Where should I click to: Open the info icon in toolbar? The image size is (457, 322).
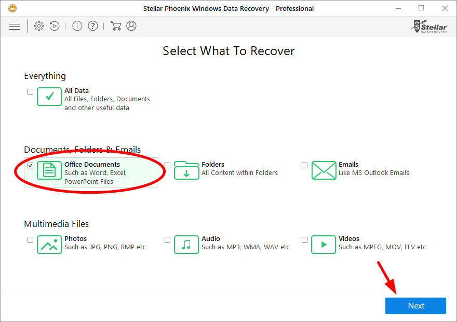77,26
